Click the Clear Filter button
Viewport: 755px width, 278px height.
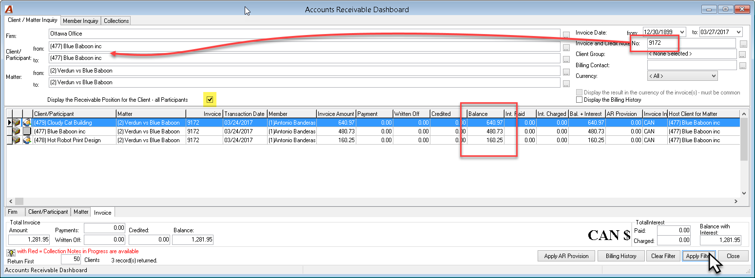click(x=663, y=256)
